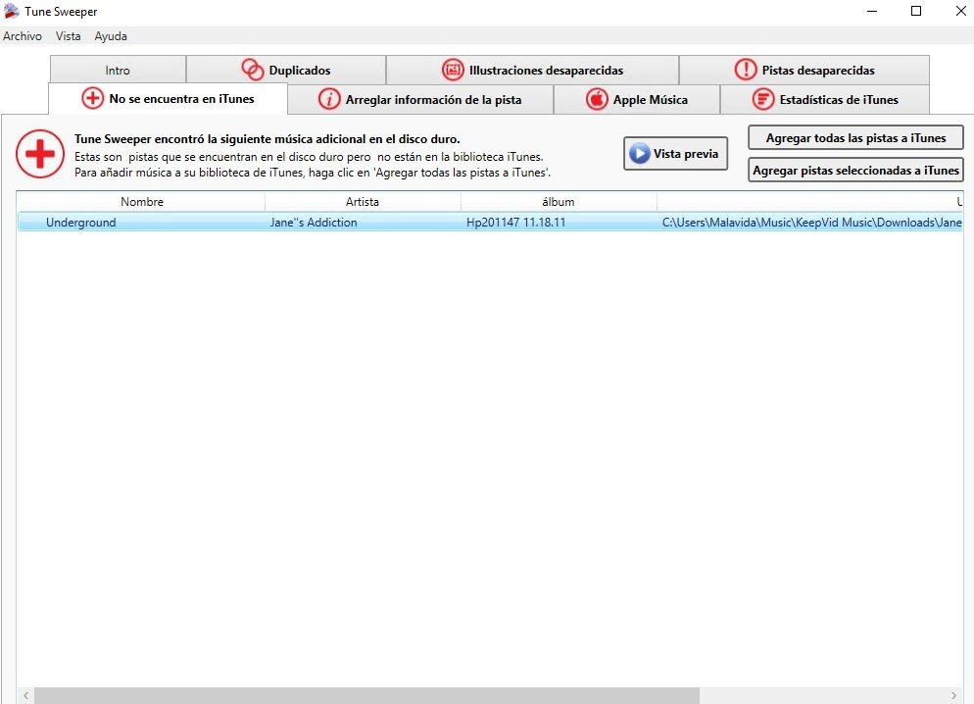Click the Tune Sweeper app icon in title bar
Image resolution: width=974 pixels, height=704 pixels.
click(x=11, y=11)
